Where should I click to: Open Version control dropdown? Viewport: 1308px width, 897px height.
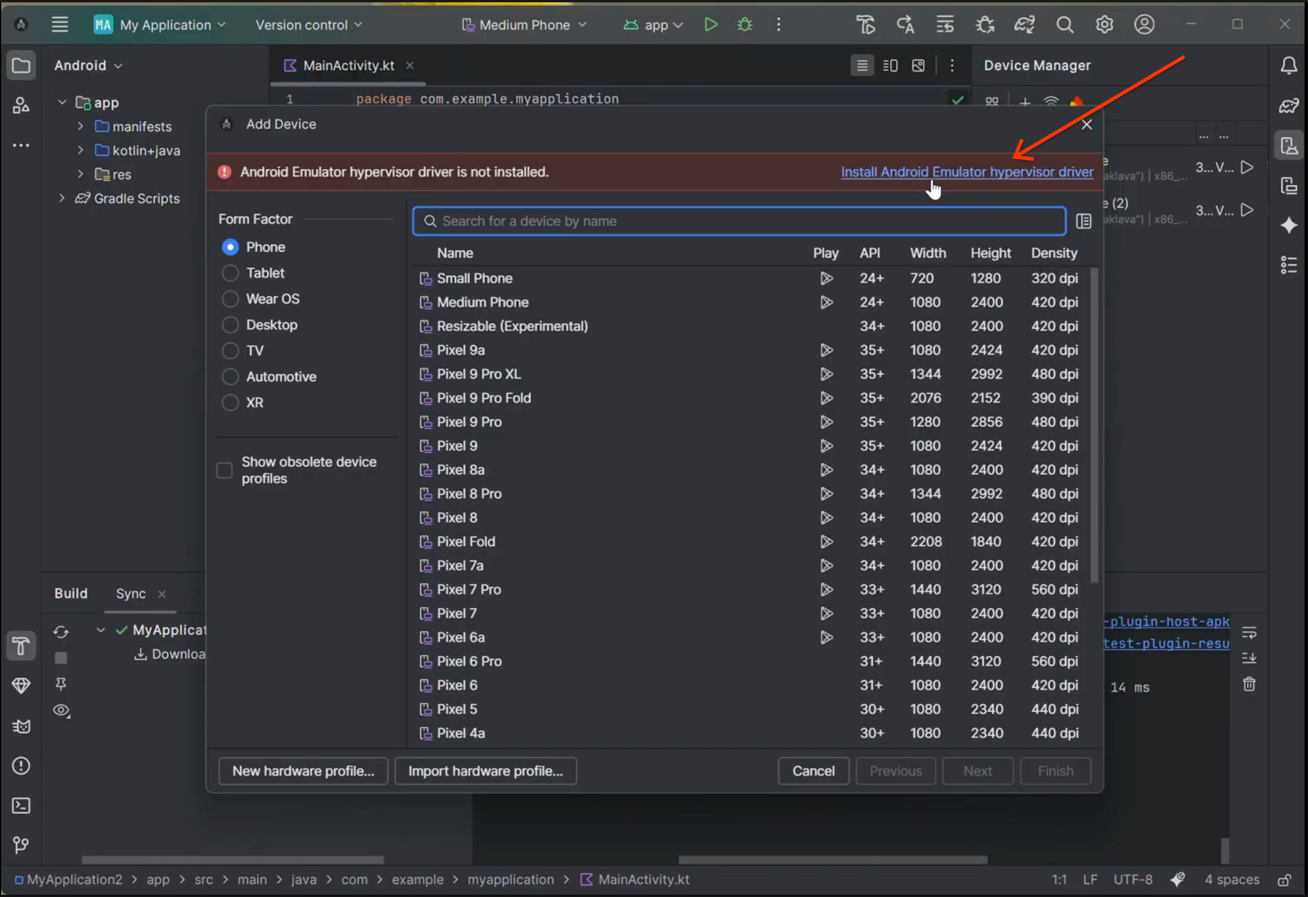pos(309,25)
